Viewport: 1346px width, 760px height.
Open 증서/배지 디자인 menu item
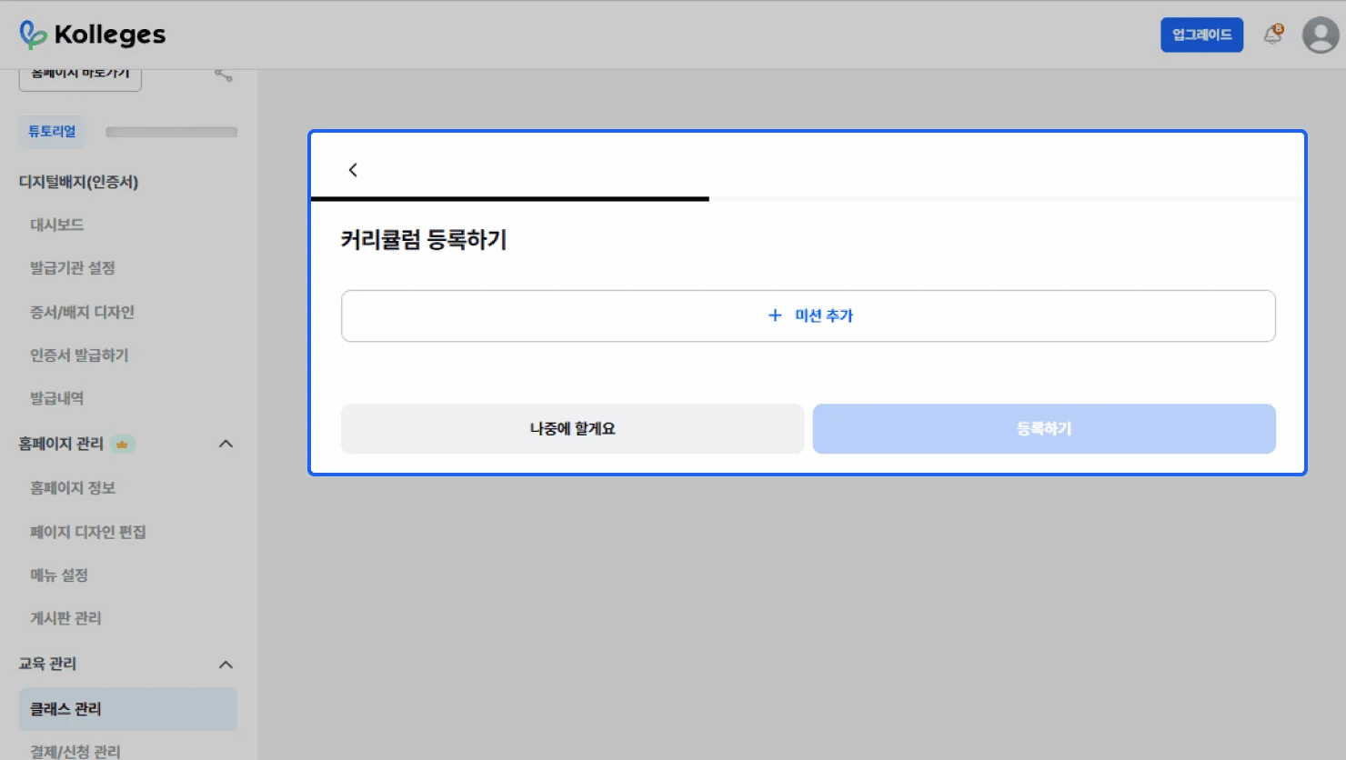point(82,312)
